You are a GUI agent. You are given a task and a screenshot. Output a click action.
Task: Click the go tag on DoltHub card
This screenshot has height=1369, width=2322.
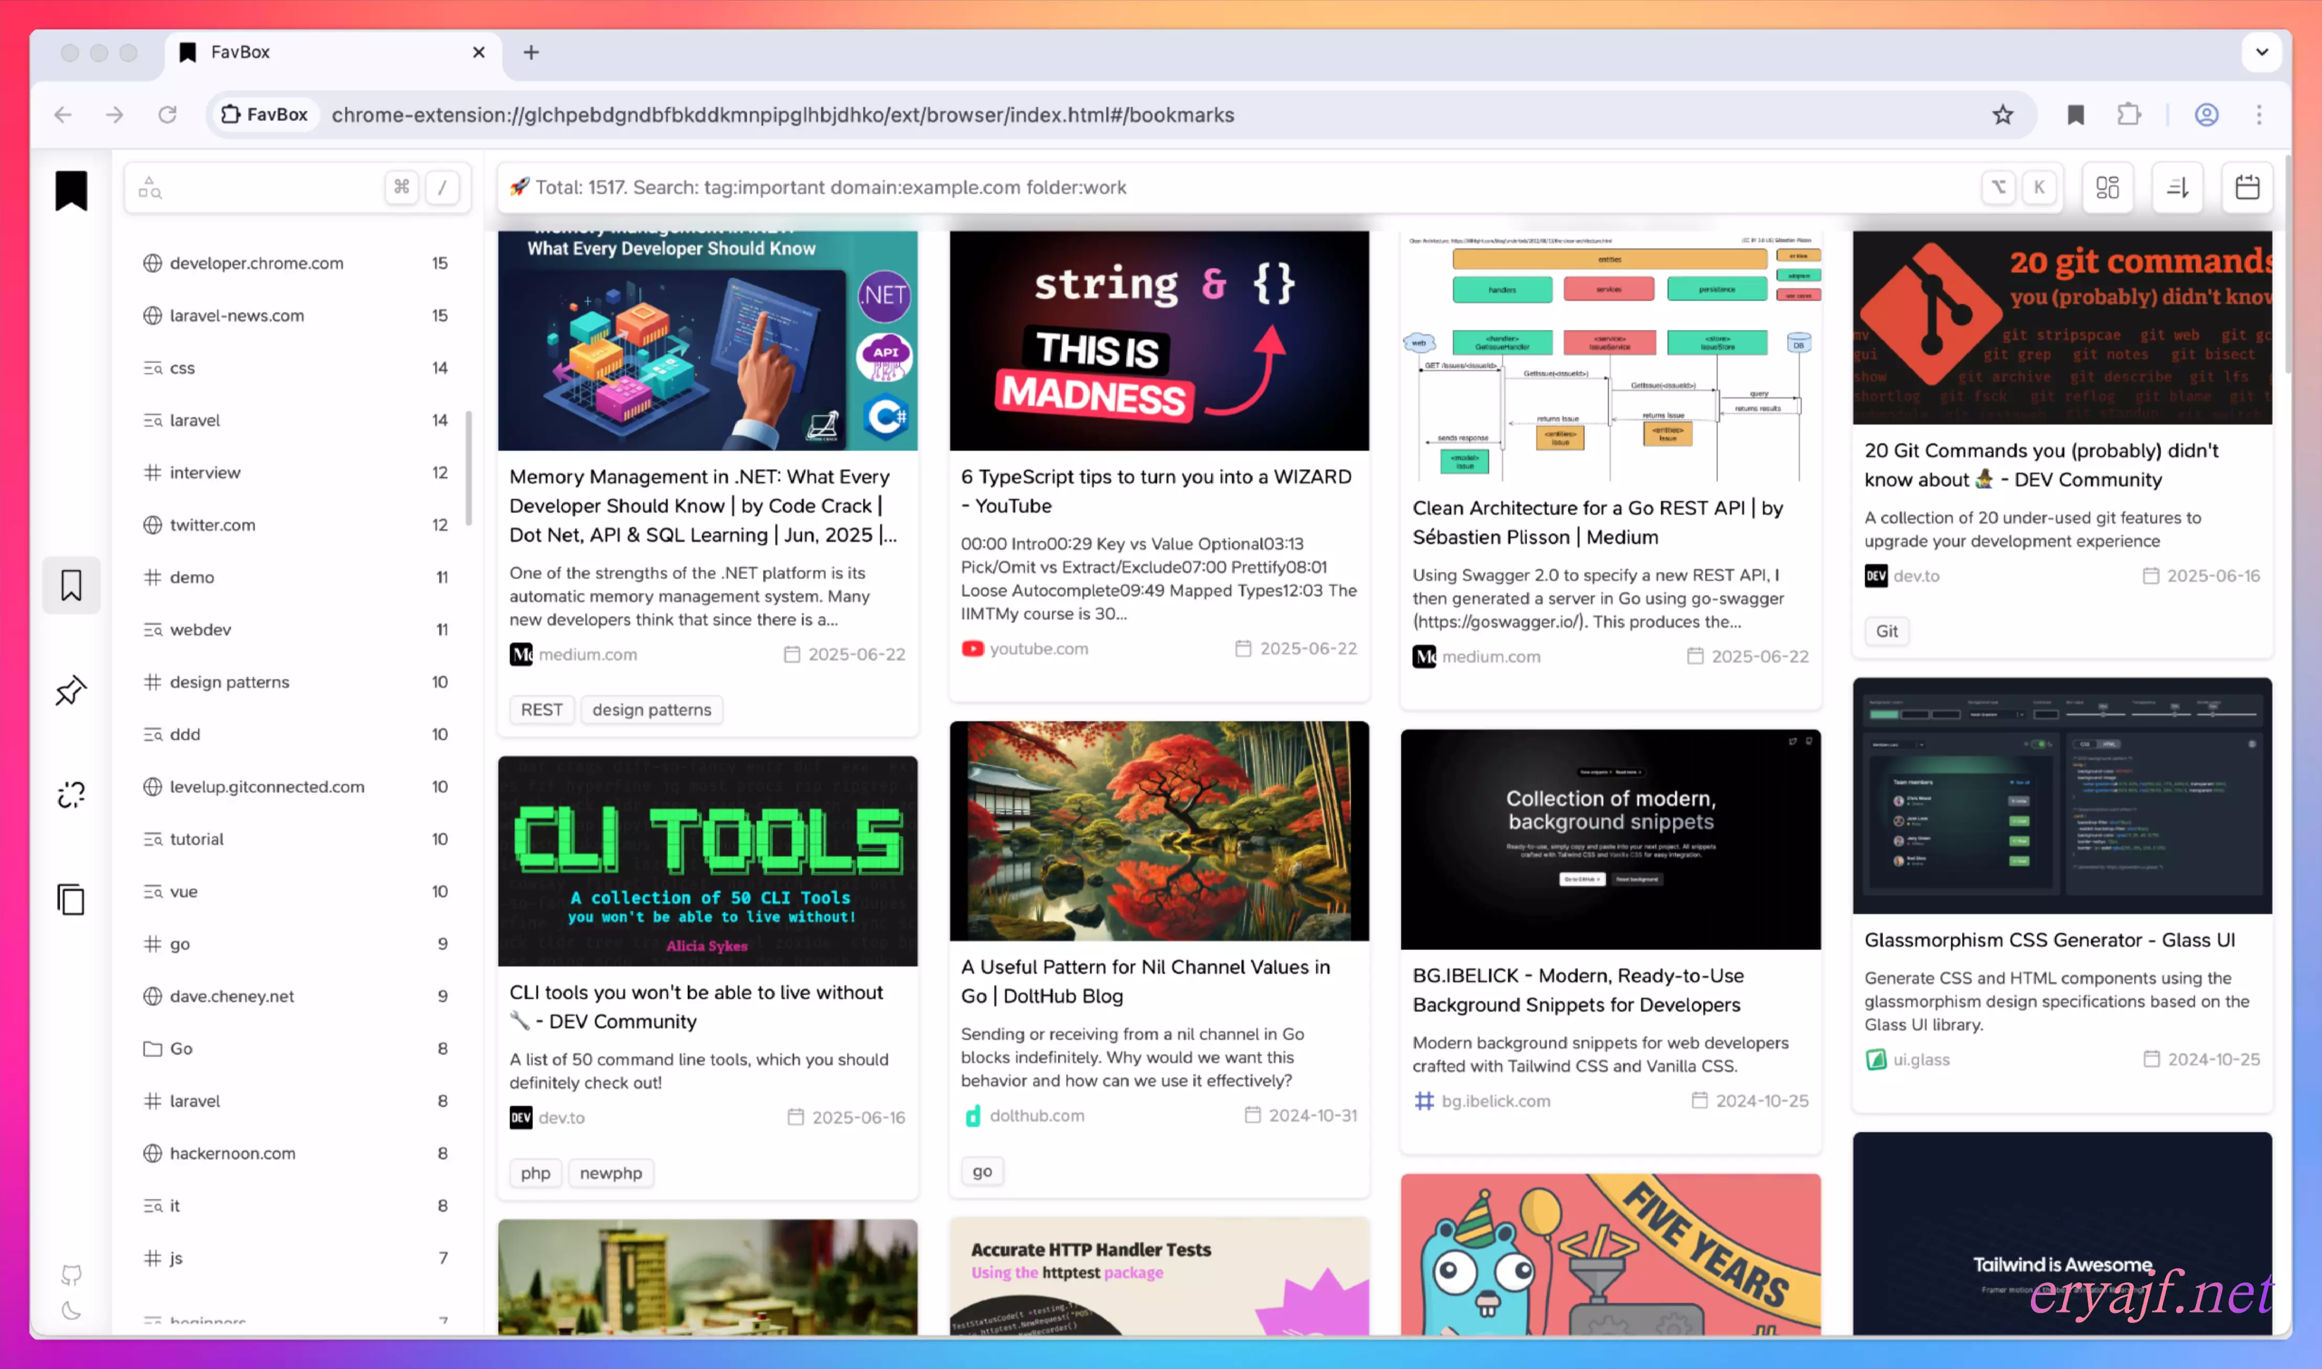[982, 1171]
